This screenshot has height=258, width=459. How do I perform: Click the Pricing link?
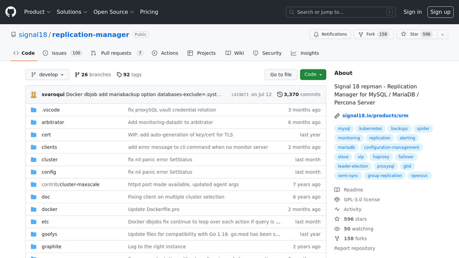[149, 12]
